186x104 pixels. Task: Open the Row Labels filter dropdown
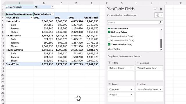32,18
